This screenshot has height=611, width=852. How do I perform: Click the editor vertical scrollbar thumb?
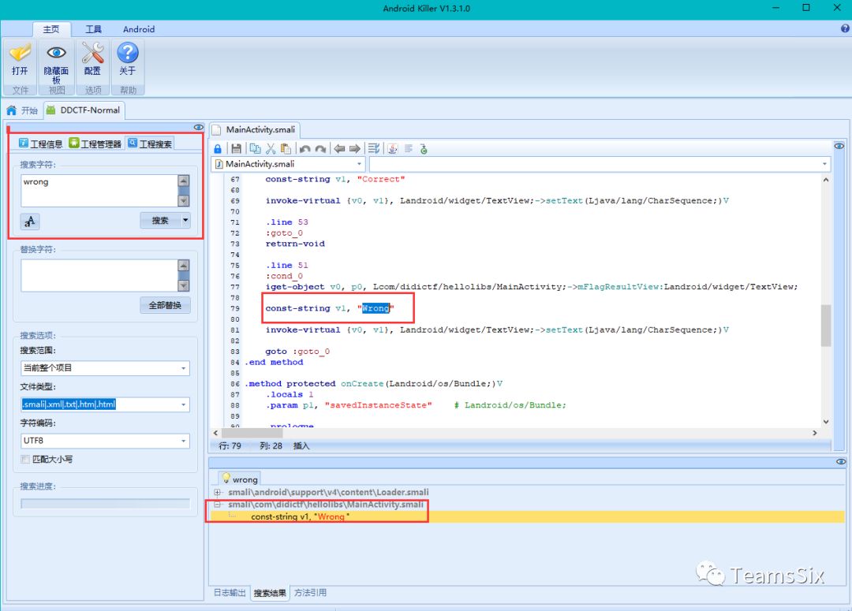(826, 326)
